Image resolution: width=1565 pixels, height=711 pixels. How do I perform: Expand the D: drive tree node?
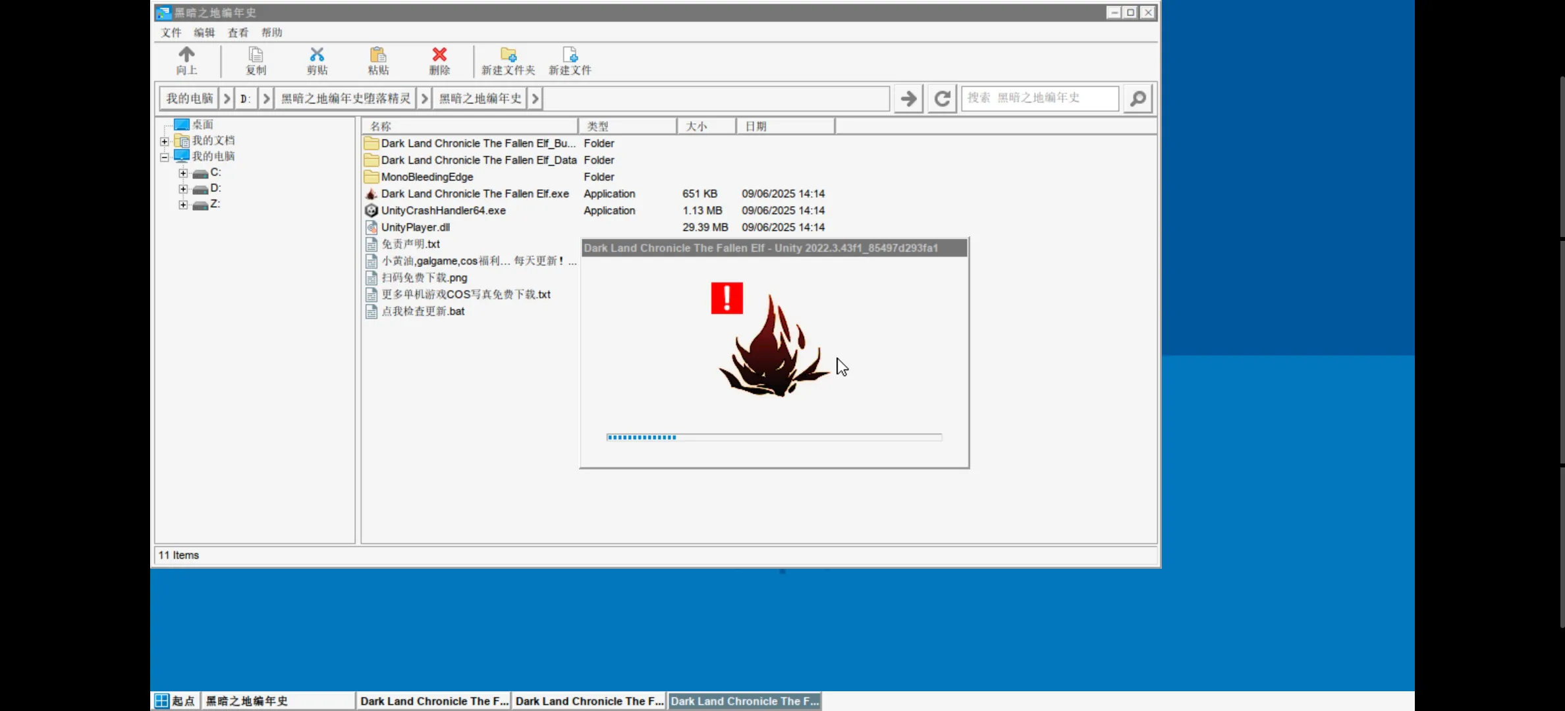(183, 189)
